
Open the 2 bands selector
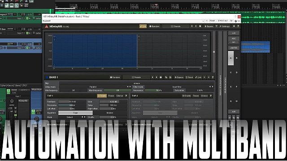(175, 26)
